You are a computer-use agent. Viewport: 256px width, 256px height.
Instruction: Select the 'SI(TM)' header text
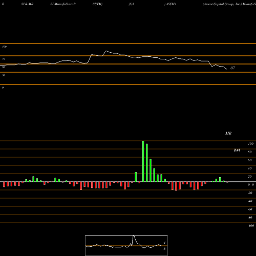[x=97, y=4]
